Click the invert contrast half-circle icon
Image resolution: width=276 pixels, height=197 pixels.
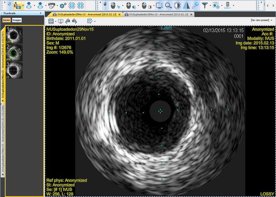(177, 5)
